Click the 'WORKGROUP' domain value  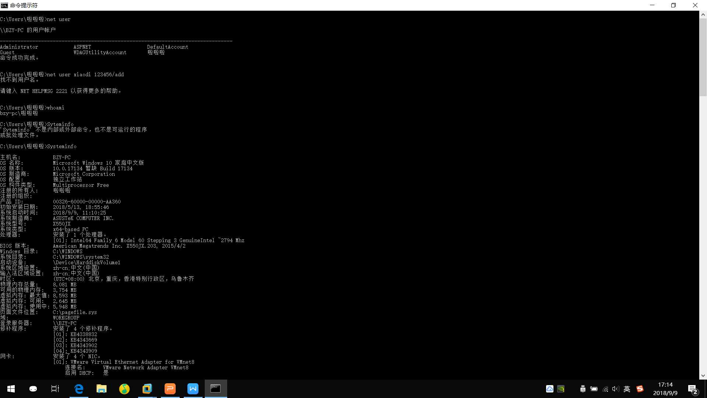tap(66, 318)
